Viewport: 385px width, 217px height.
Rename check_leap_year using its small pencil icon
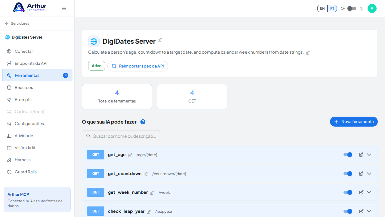click(x=149, y=212)
